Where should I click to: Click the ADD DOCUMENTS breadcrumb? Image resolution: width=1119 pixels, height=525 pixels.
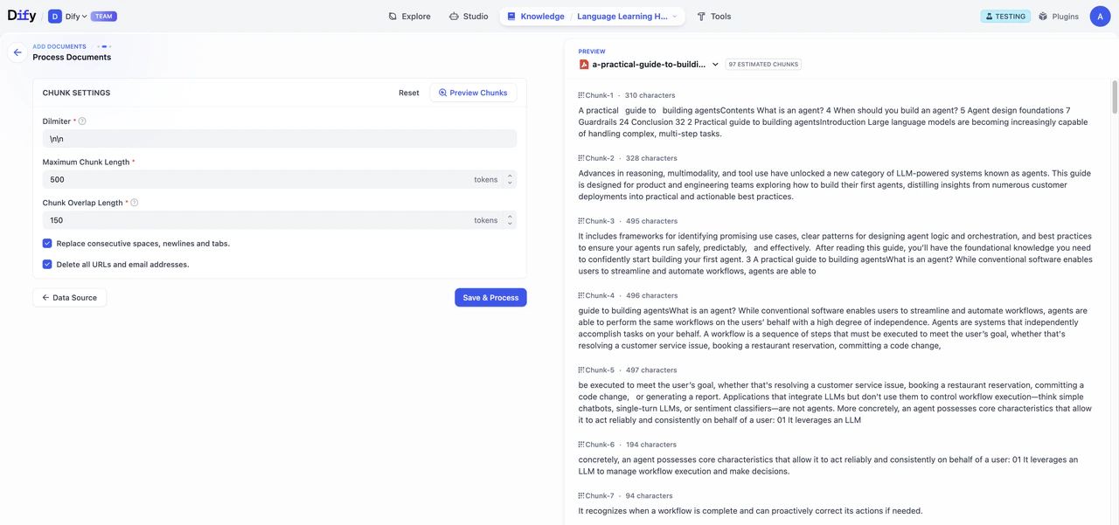click(59, 46)
